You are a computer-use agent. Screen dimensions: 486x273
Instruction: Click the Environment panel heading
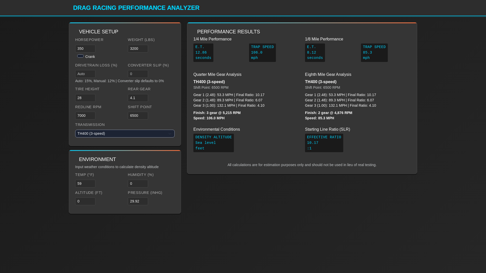point(97,159)
